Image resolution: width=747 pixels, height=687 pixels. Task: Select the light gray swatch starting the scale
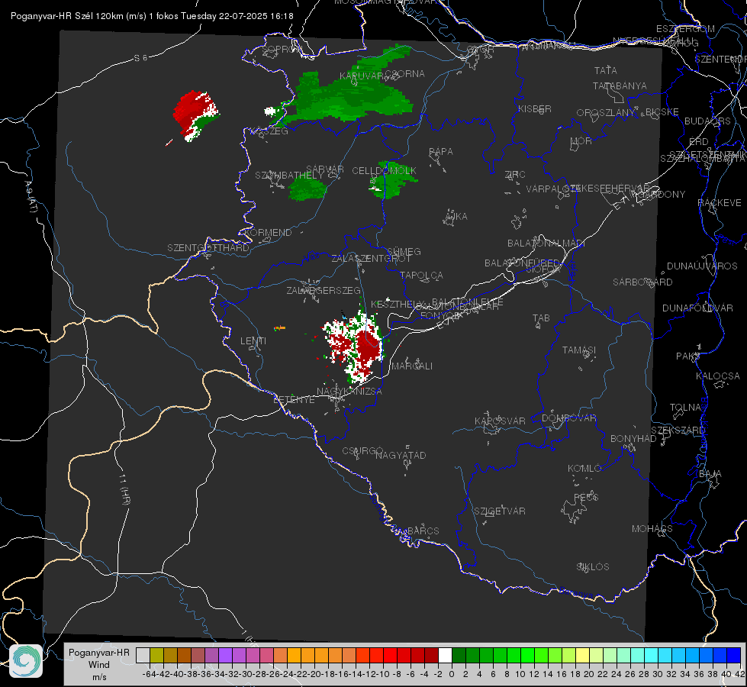(143, 655)
